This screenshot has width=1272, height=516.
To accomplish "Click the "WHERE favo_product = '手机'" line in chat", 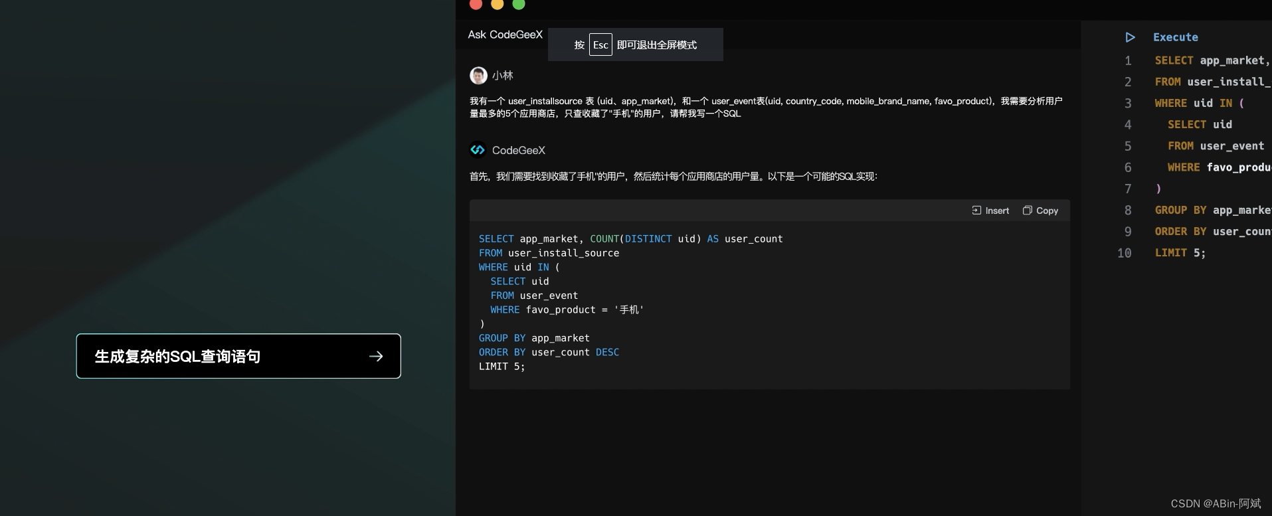I will (567, 309).
